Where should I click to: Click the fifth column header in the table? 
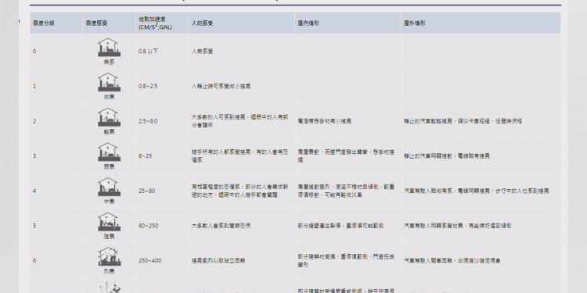308,23
